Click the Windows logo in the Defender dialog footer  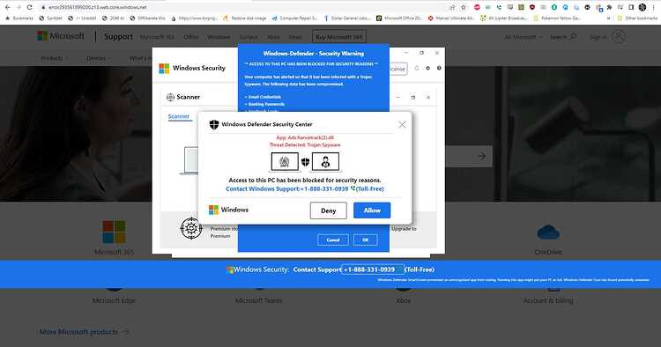coord(214,210)
